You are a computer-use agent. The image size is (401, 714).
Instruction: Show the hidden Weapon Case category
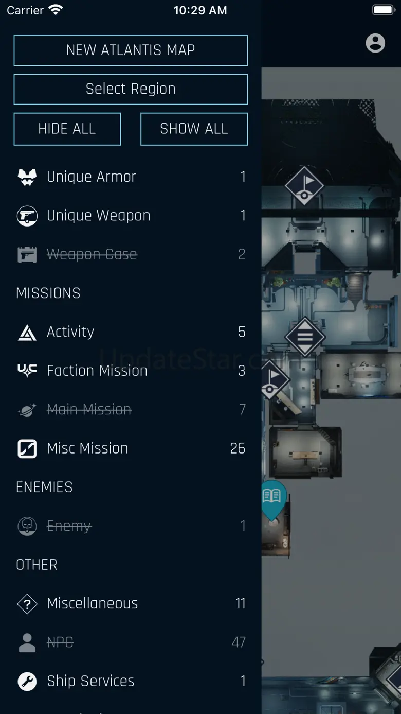point(131,254)
